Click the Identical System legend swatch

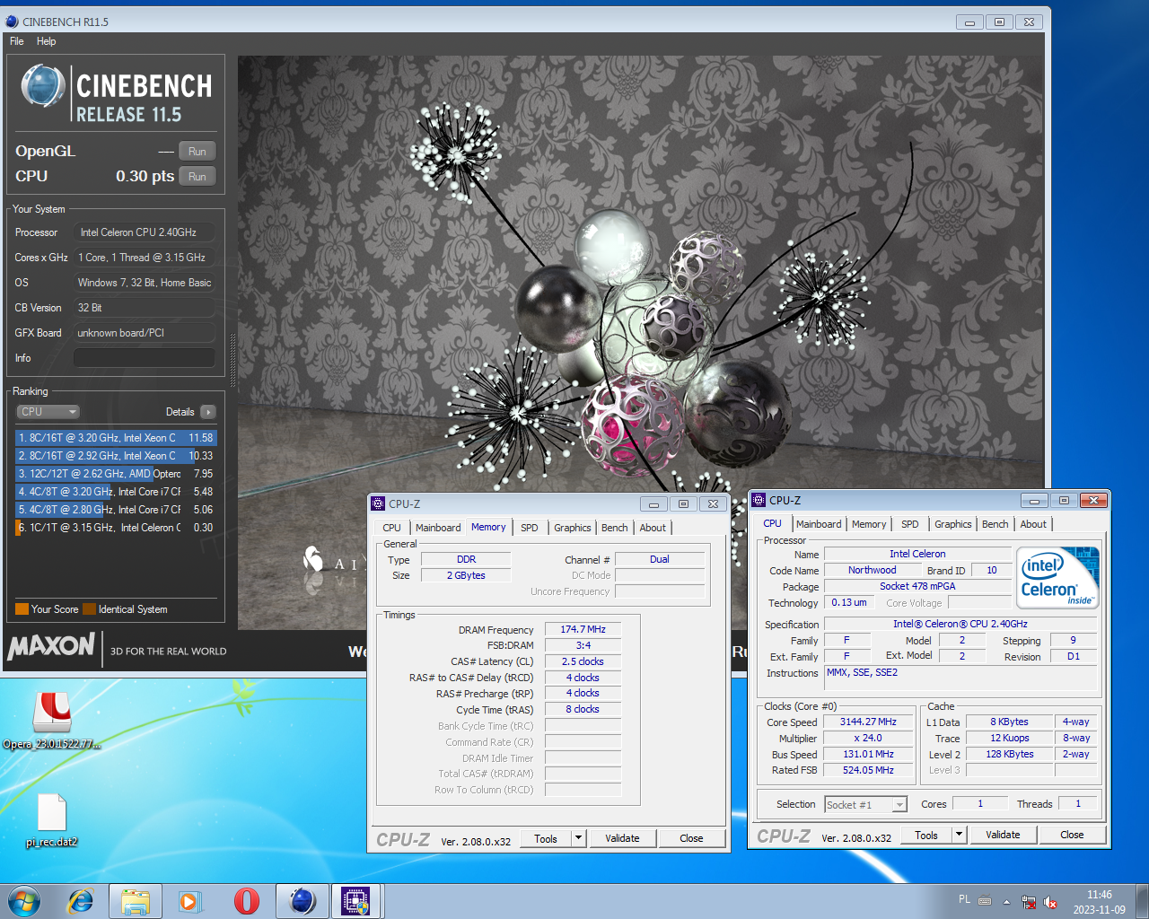89,609
